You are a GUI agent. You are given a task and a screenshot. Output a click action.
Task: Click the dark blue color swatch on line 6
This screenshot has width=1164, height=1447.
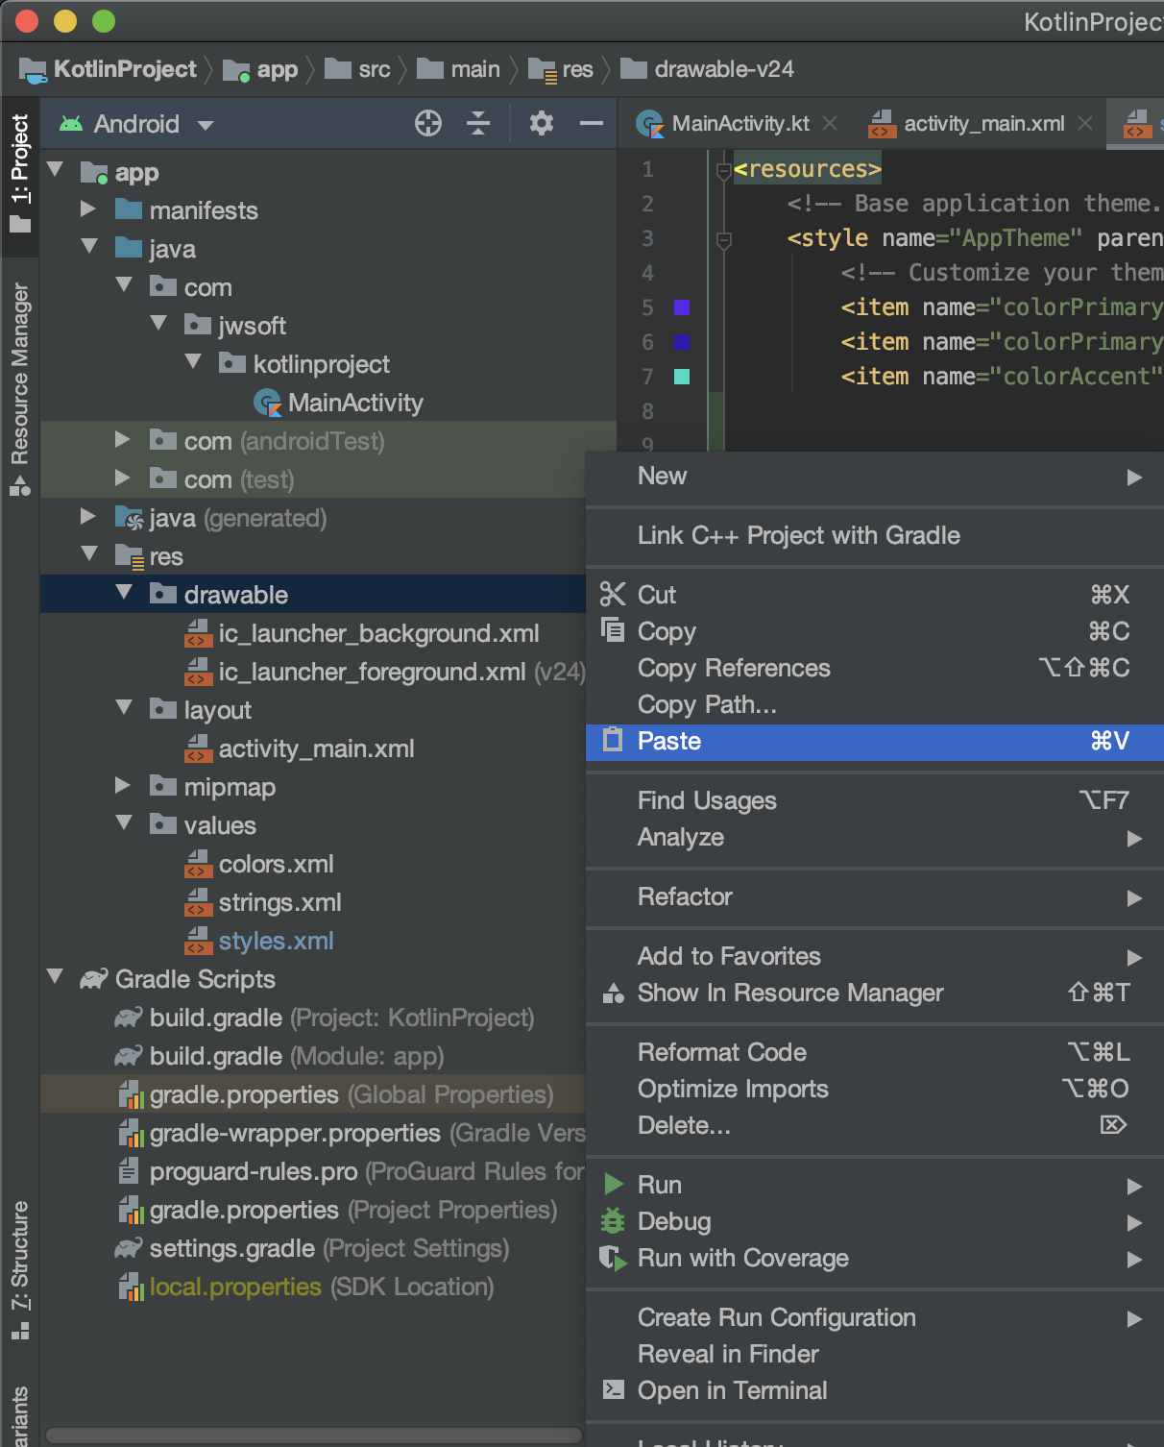[682, 342]
